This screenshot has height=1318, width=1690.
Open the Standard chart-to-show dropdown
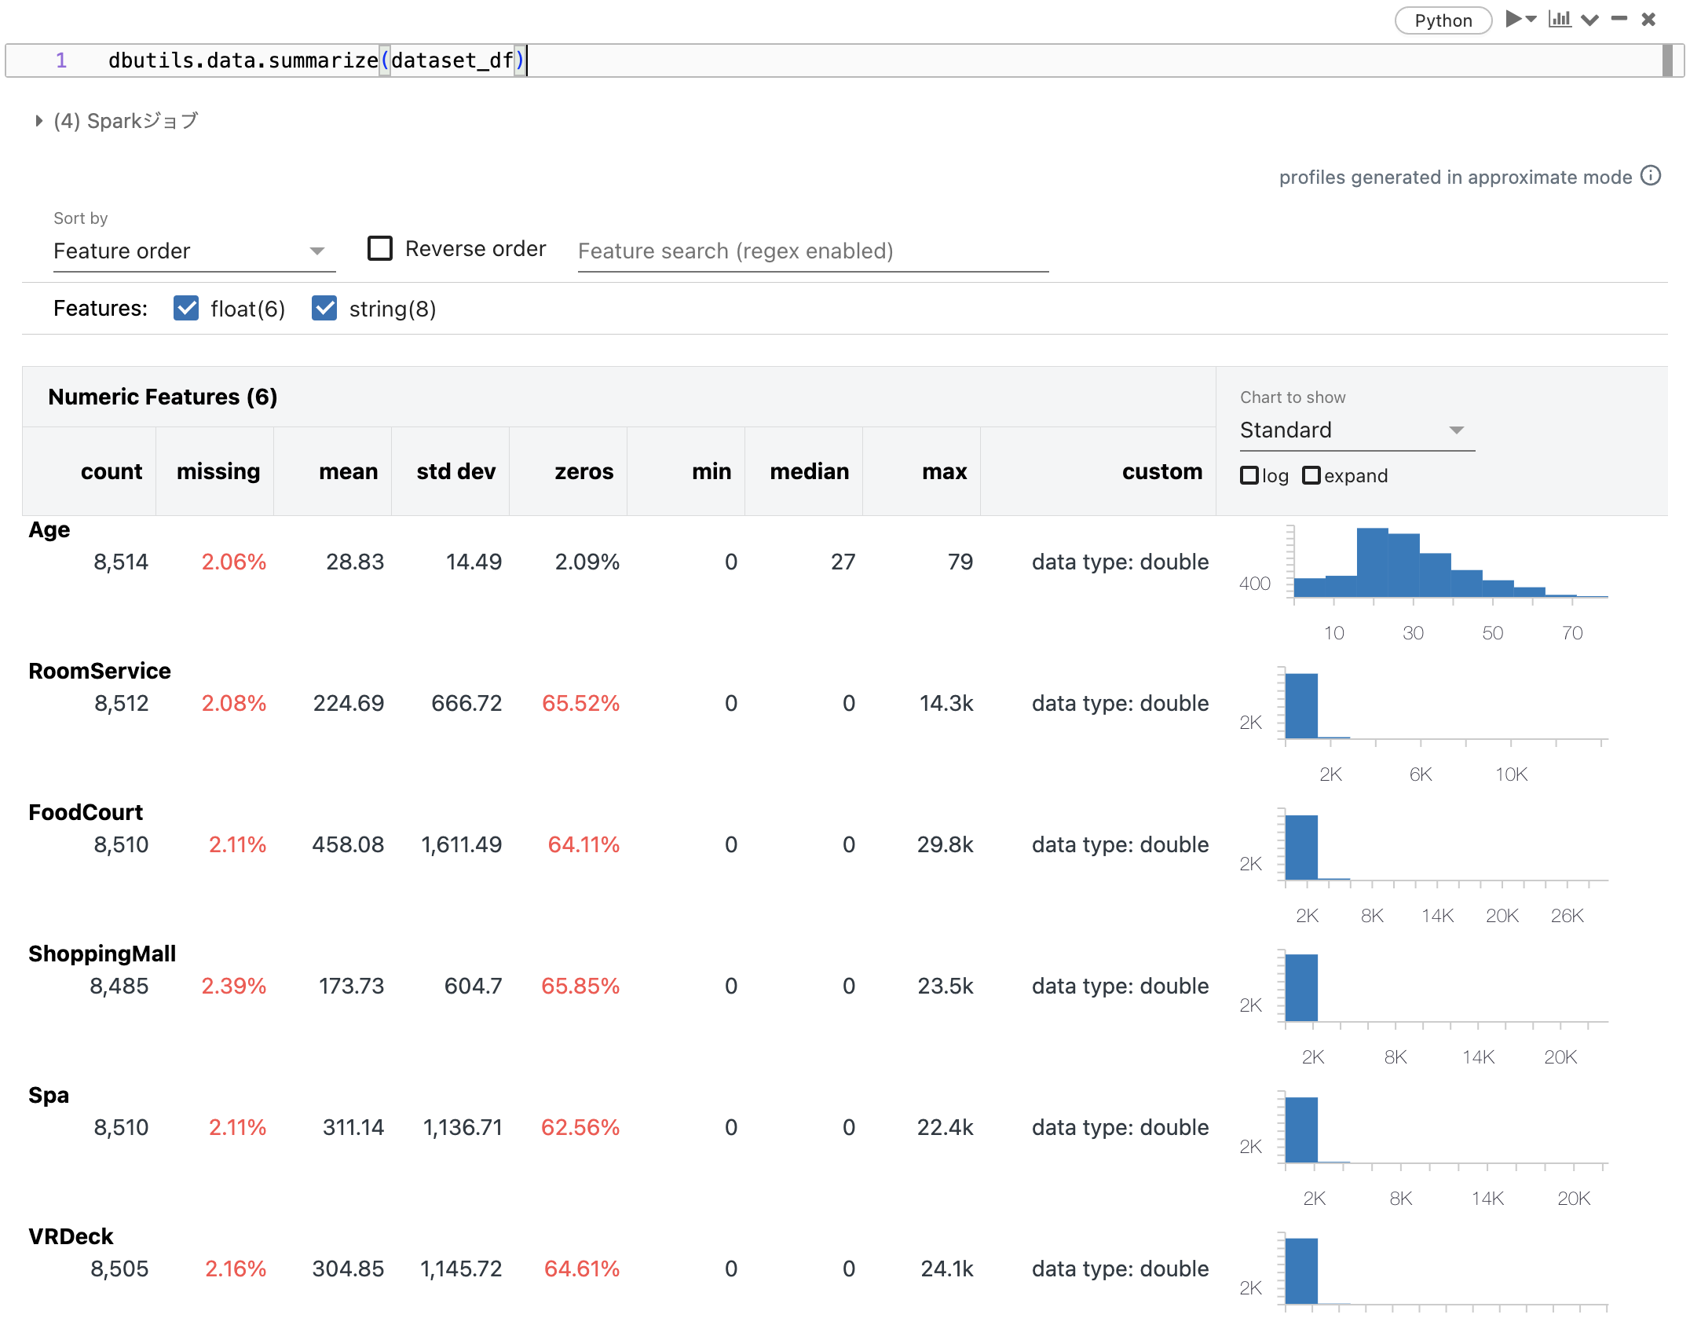pos(1356,430)
